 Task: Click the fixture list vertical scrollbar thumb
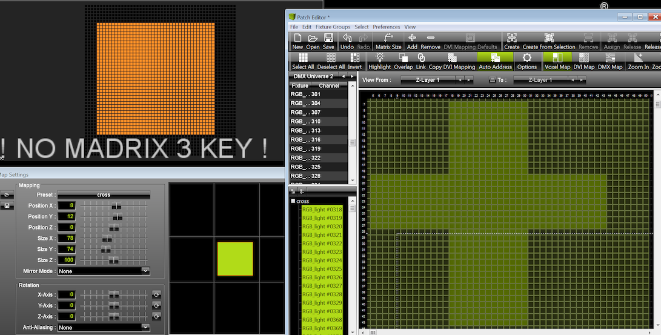353,142
